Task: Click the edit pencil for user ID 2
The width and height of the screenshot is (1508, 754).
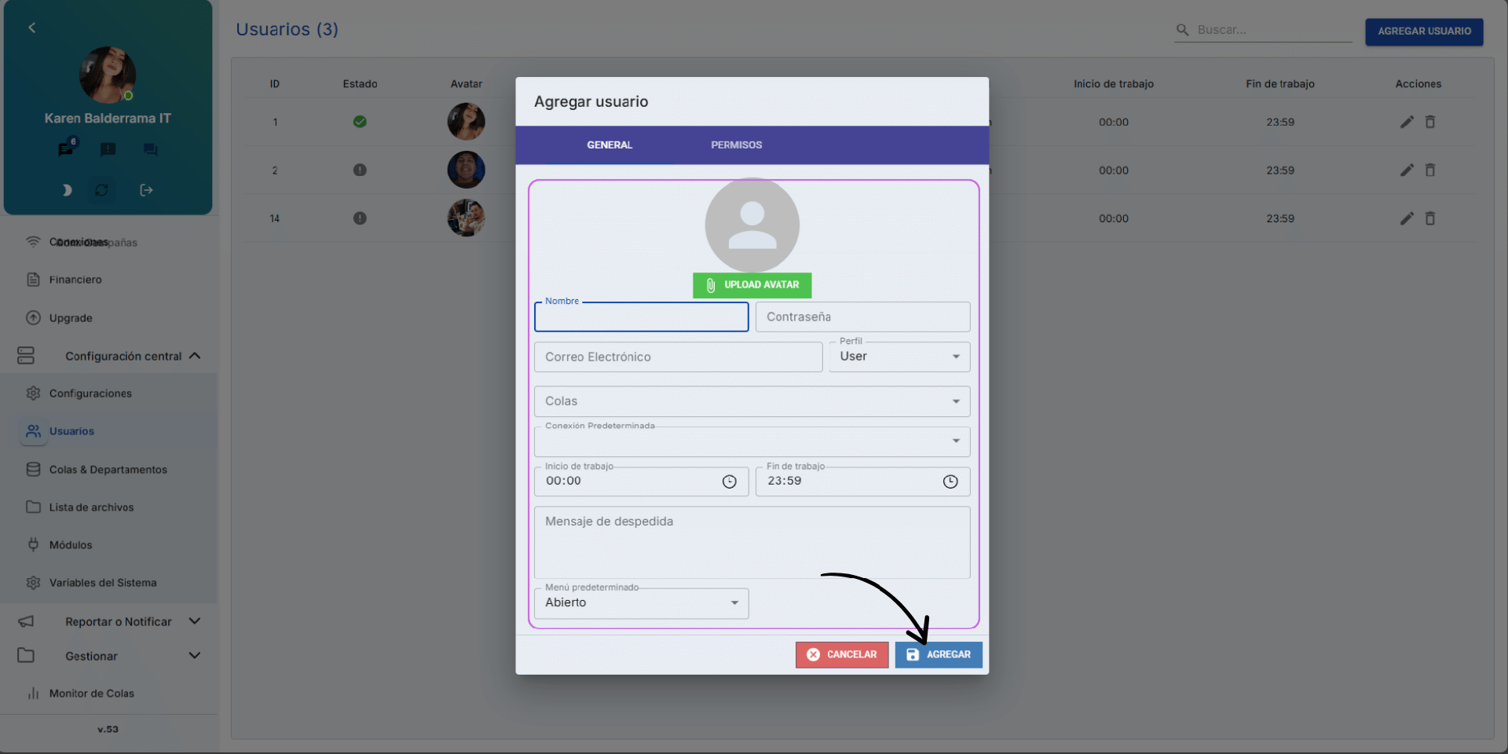Action: coord(1407,170)
